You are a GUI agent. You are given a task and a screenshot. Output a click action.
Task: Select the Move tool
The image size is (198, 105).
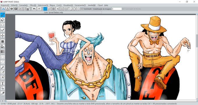pyautogui.click(x=3, y=36)
